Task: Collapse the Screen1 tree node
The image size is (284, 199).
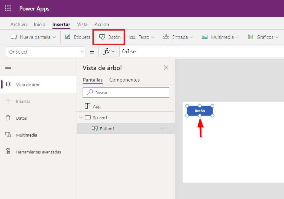Action: 81,117
